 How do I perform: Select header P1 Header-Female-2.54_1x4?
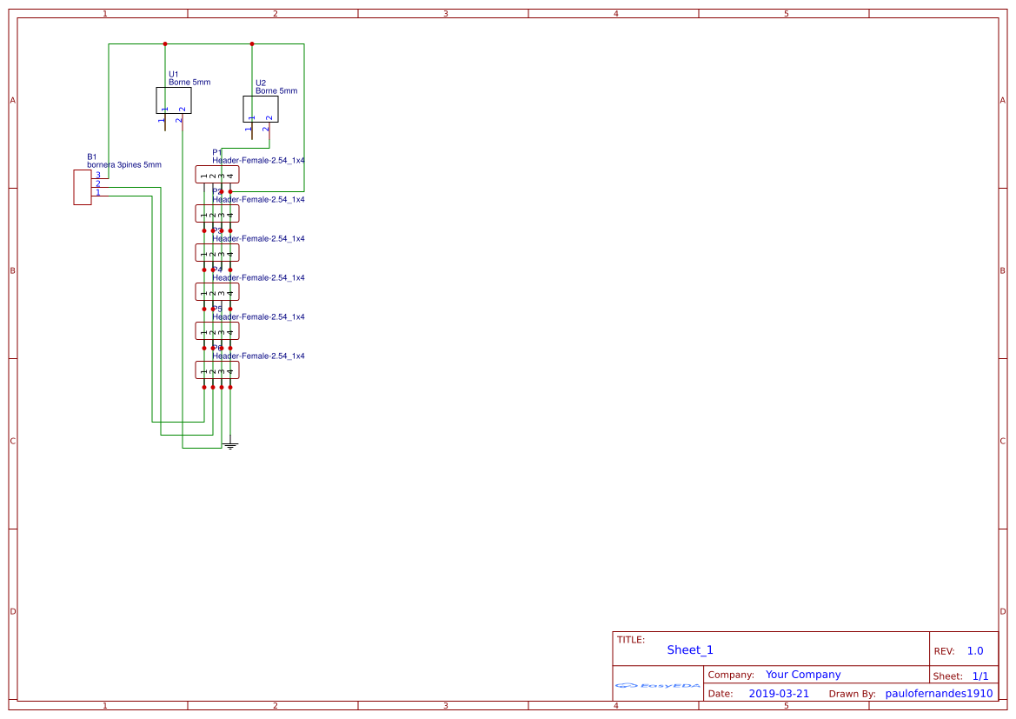[217, 174]
